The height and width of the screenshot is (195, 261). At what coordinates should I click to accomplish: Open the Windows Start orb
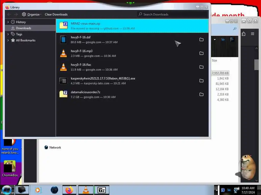tap(7, 190)
